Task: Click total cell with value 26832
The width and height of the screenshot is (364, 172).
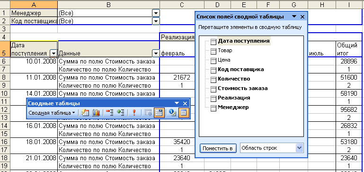Action: (349, 126)
